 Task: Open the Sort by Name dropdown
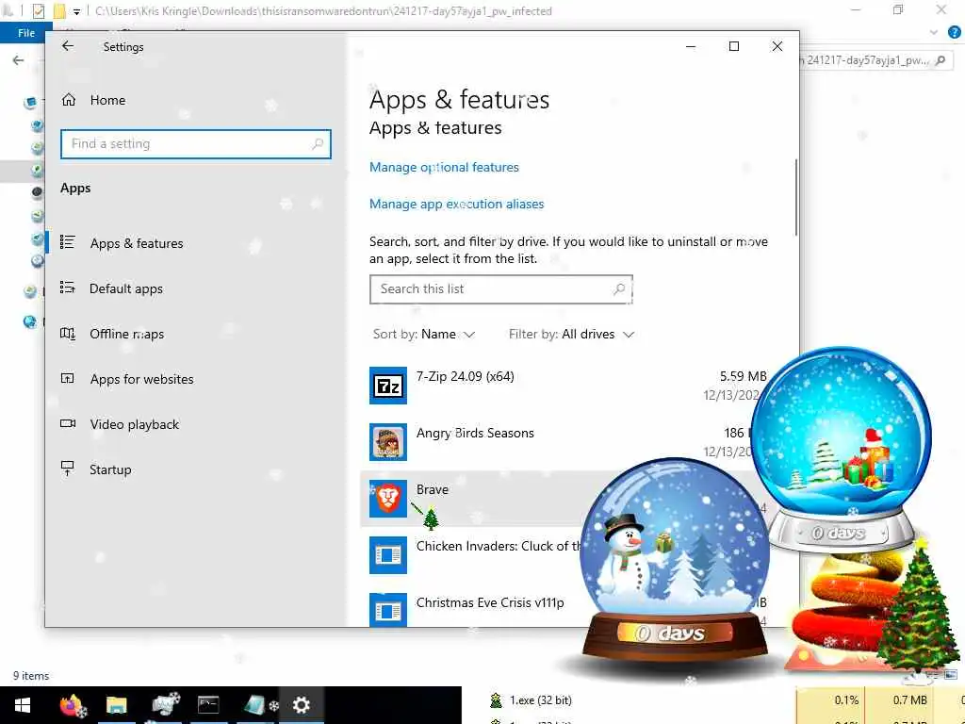(x=424, y=334)
